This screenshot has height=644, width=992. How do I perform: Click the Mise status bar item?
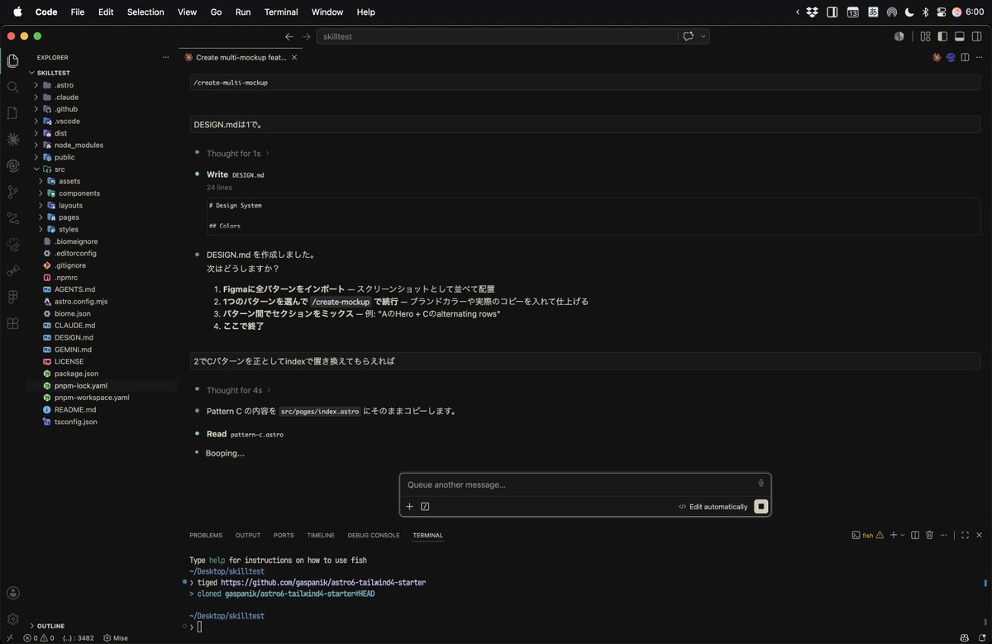(115, 637)
